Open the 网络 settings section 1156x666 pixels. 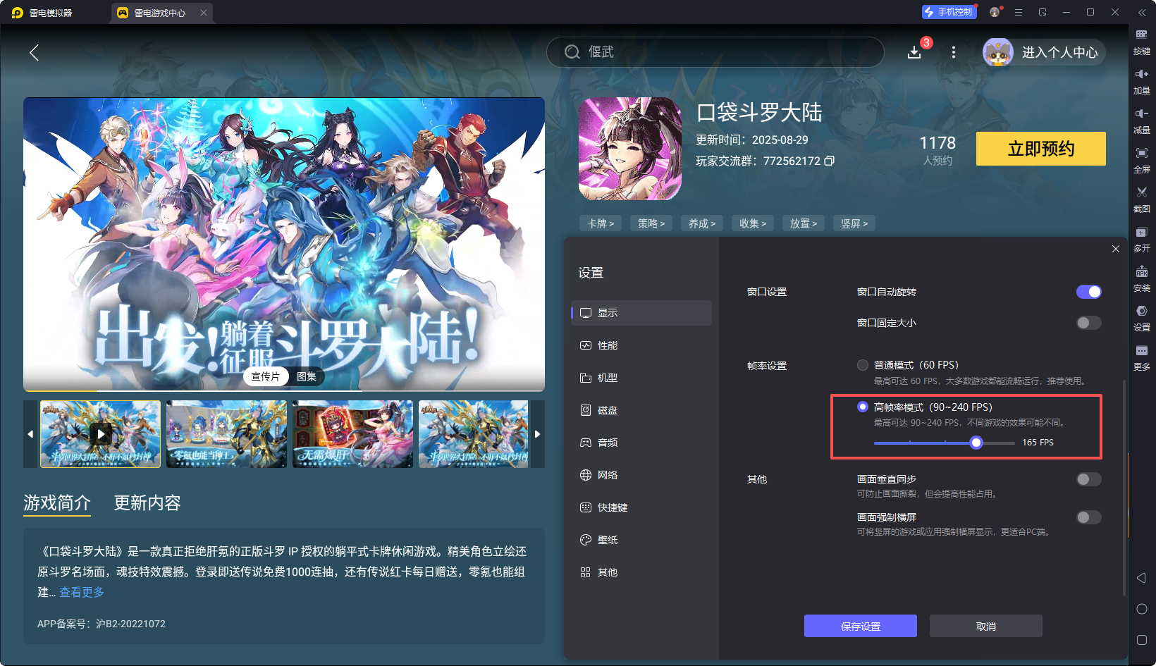point(641,475)
